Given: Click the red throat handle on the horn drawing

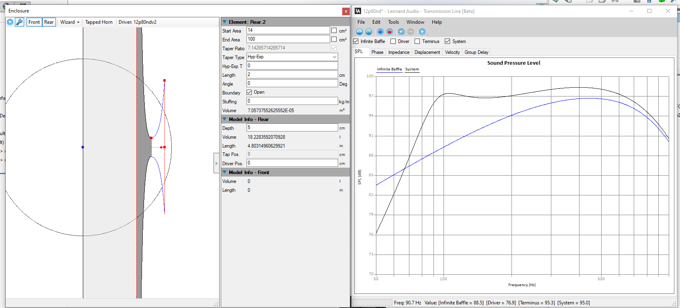Looking at the screenshot, I should click(x=151, y=138).
